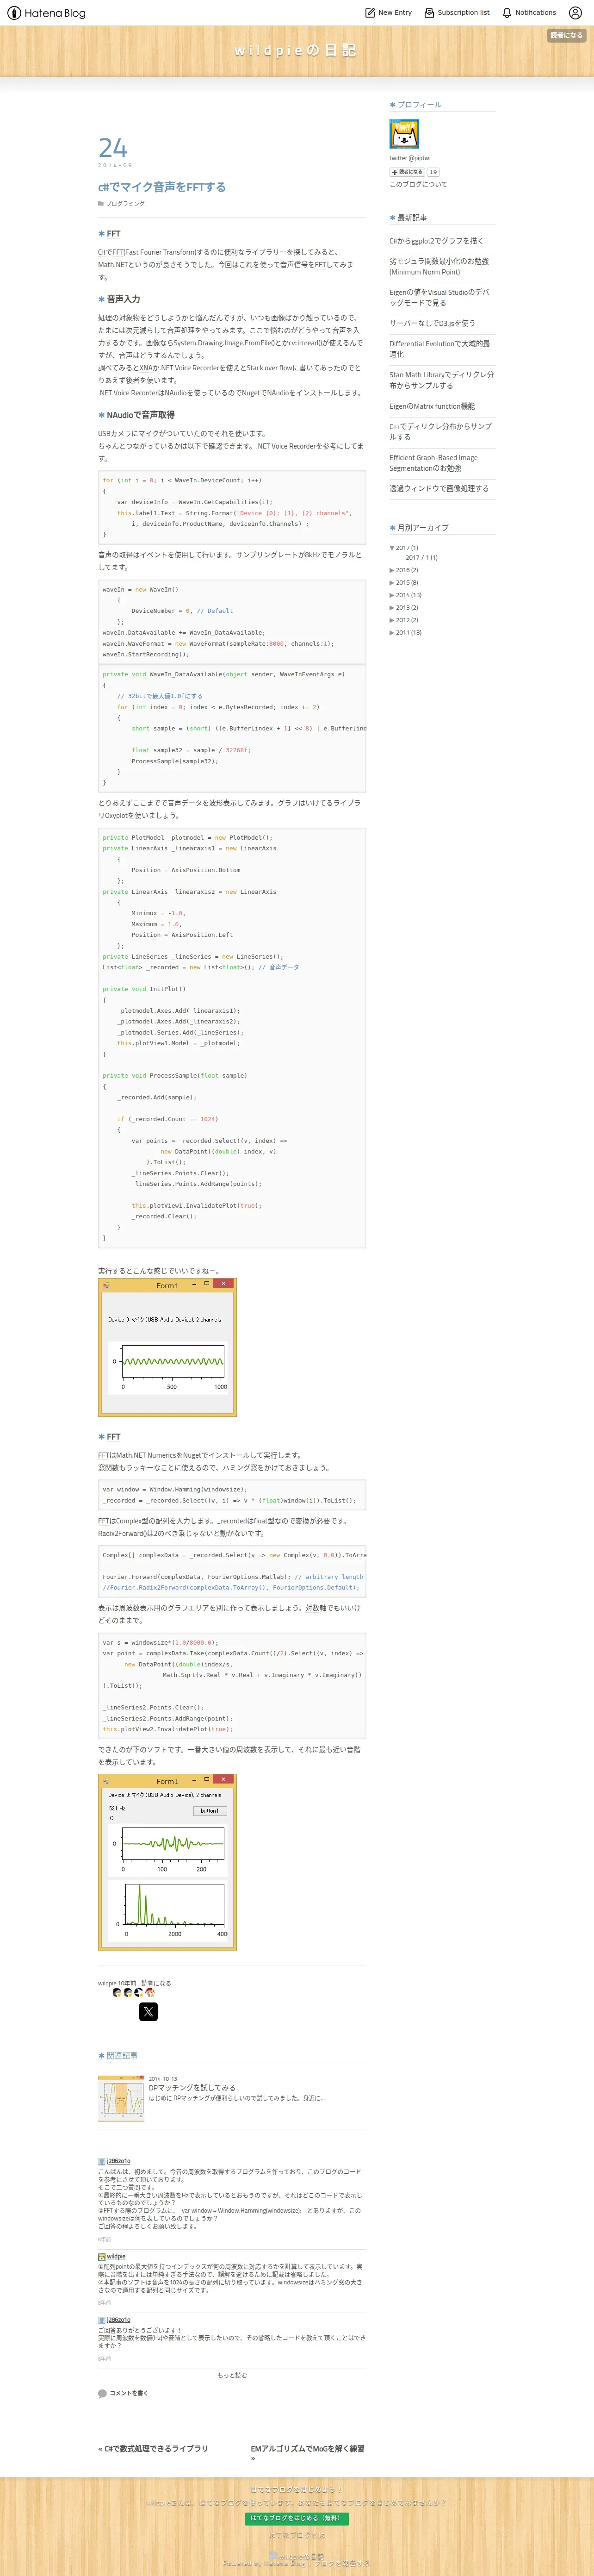
Task: Expand the 2011 archive triangle
Action: pyautogui.click(x=392, y=632)
